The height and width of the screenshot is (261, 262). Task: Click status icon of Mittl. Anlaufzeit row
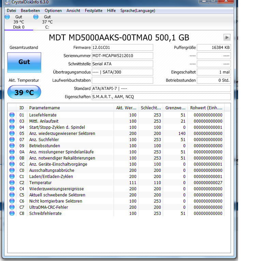(x=12, y=121)
